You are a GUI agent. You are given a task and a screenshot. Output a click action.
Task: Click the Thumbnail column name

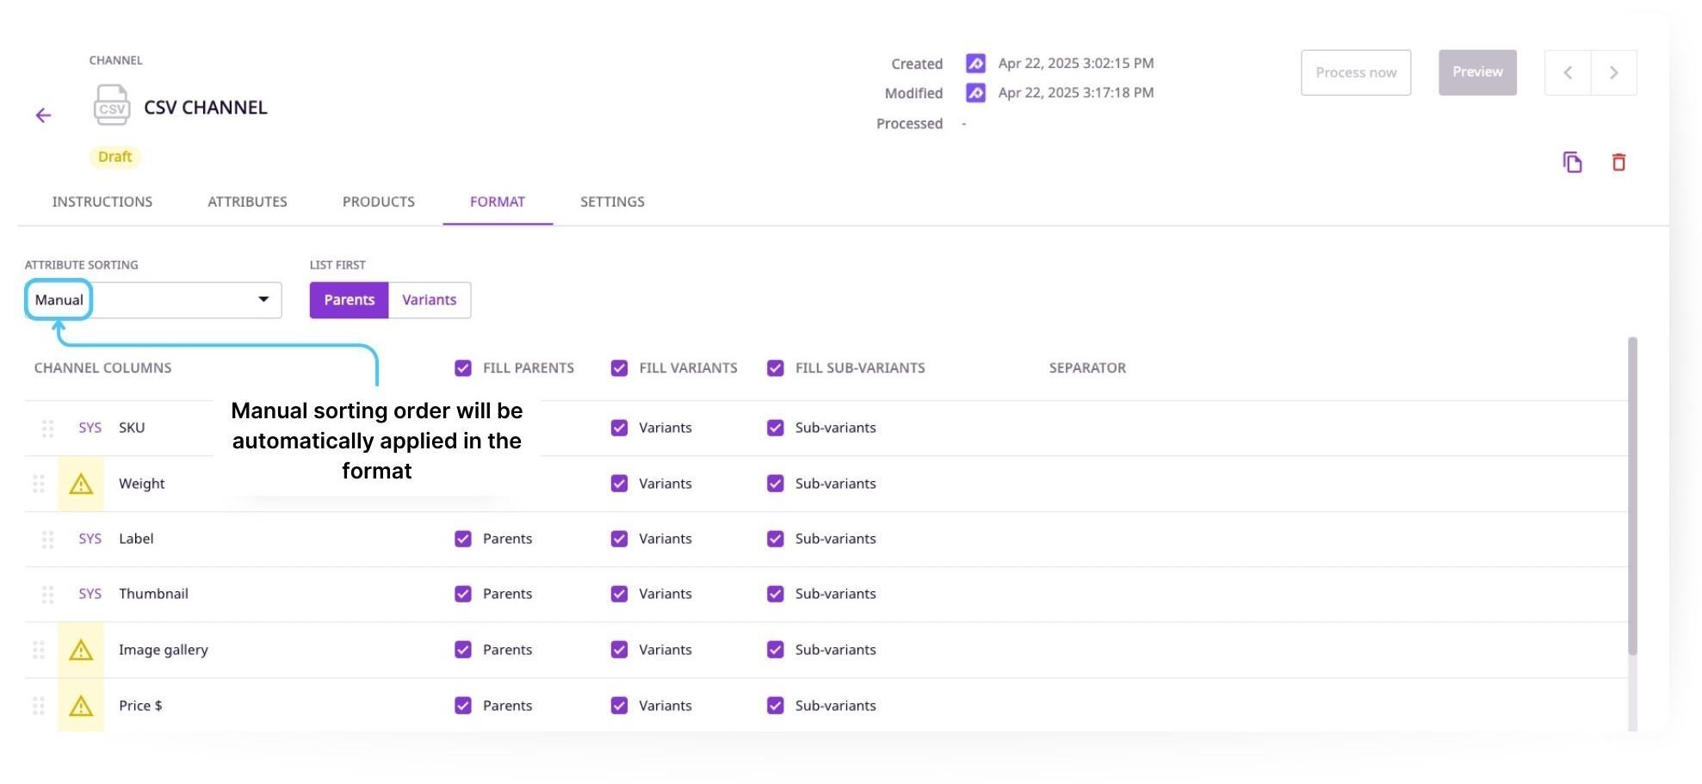[x=153, y=594]
